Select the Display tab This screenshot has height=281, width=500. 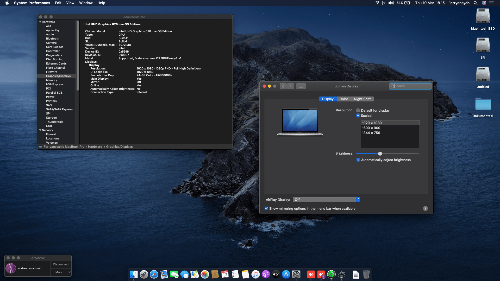[328, 99]
